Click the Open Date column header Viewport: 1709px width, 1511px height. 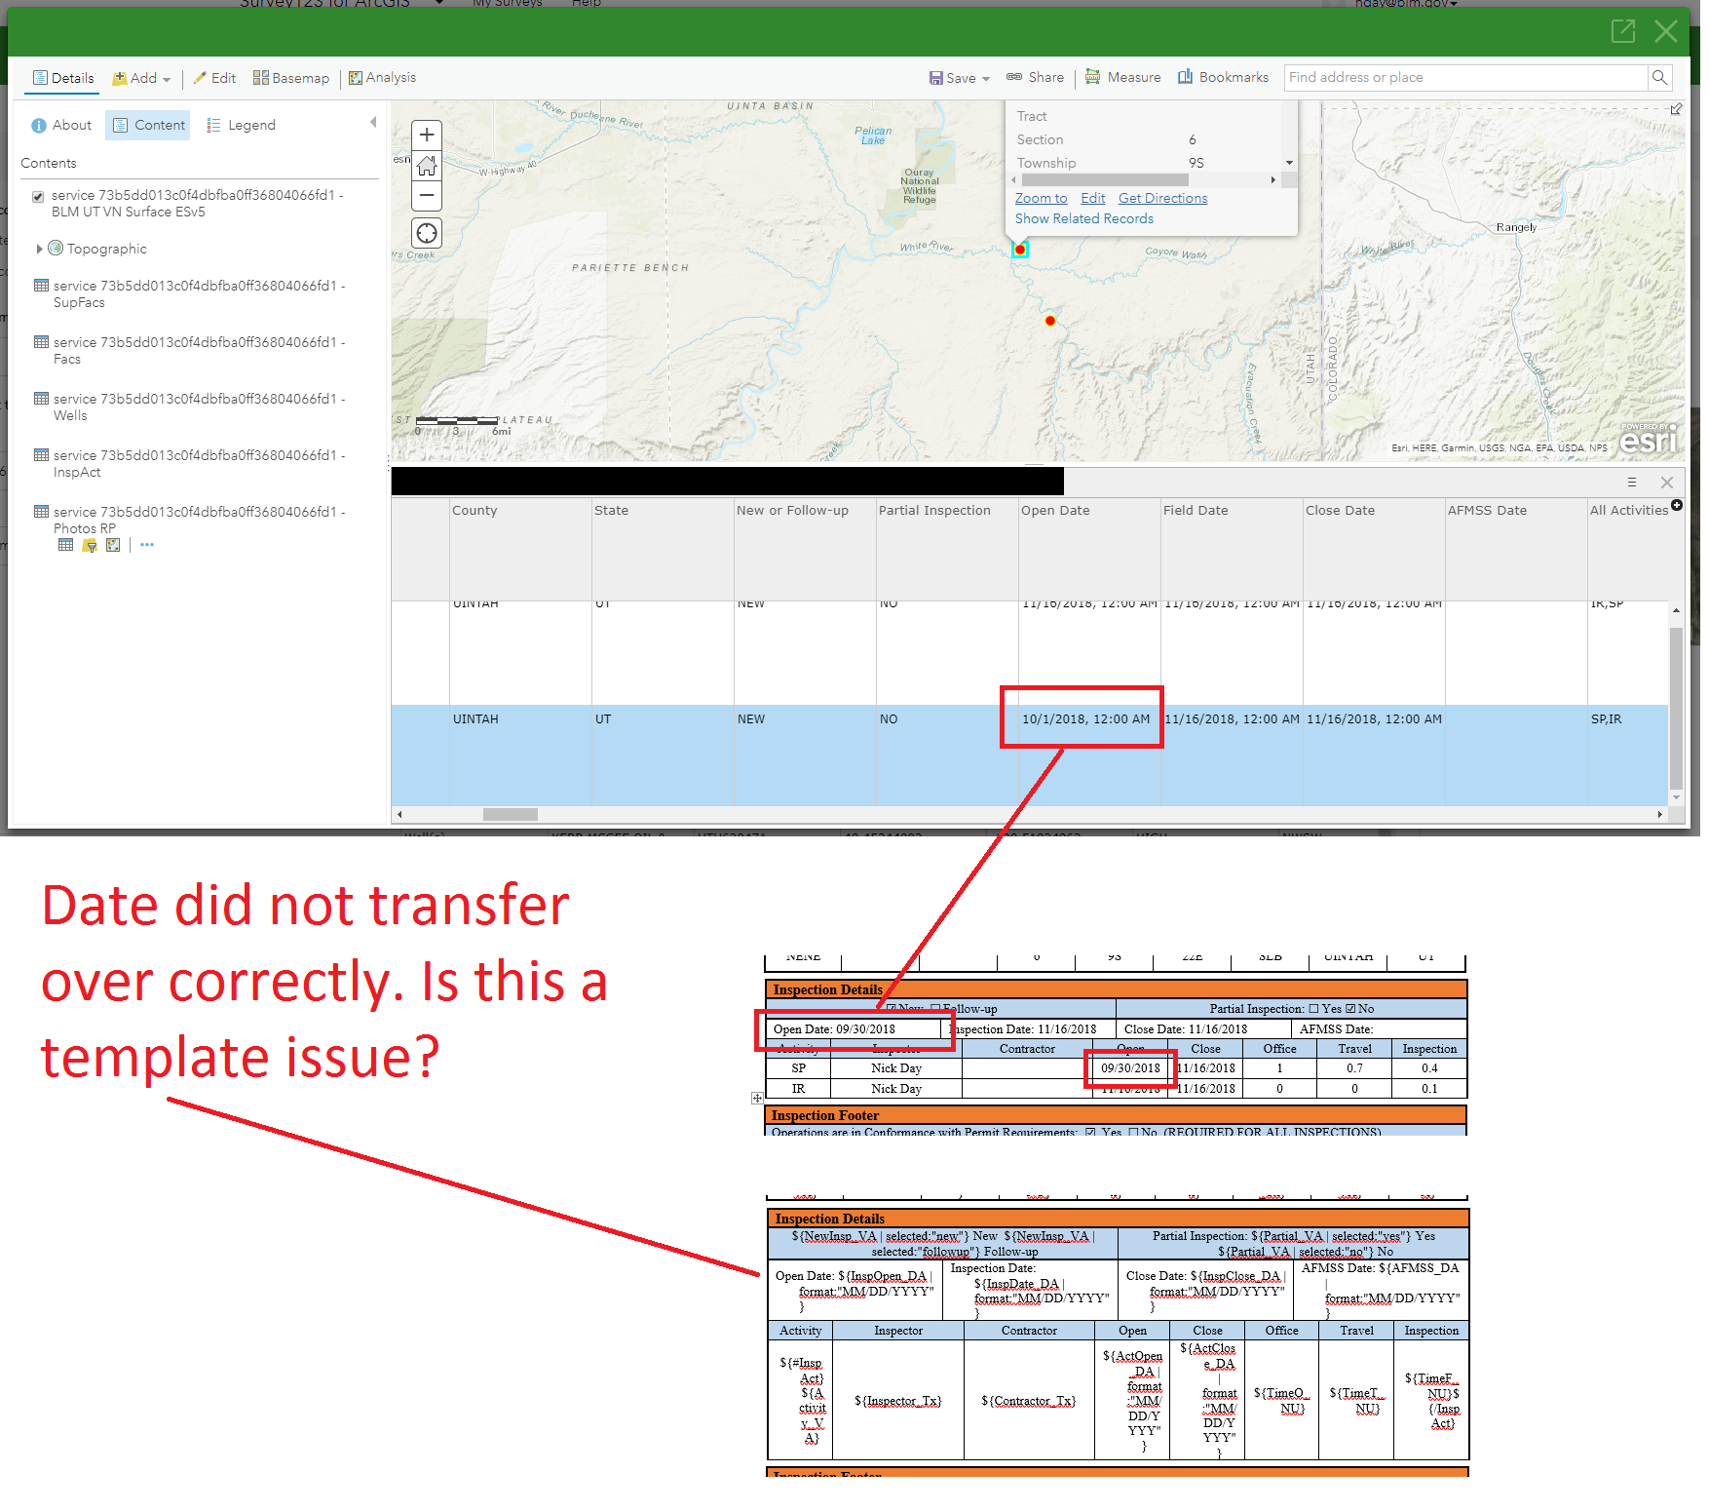(x=1090, y=549)
